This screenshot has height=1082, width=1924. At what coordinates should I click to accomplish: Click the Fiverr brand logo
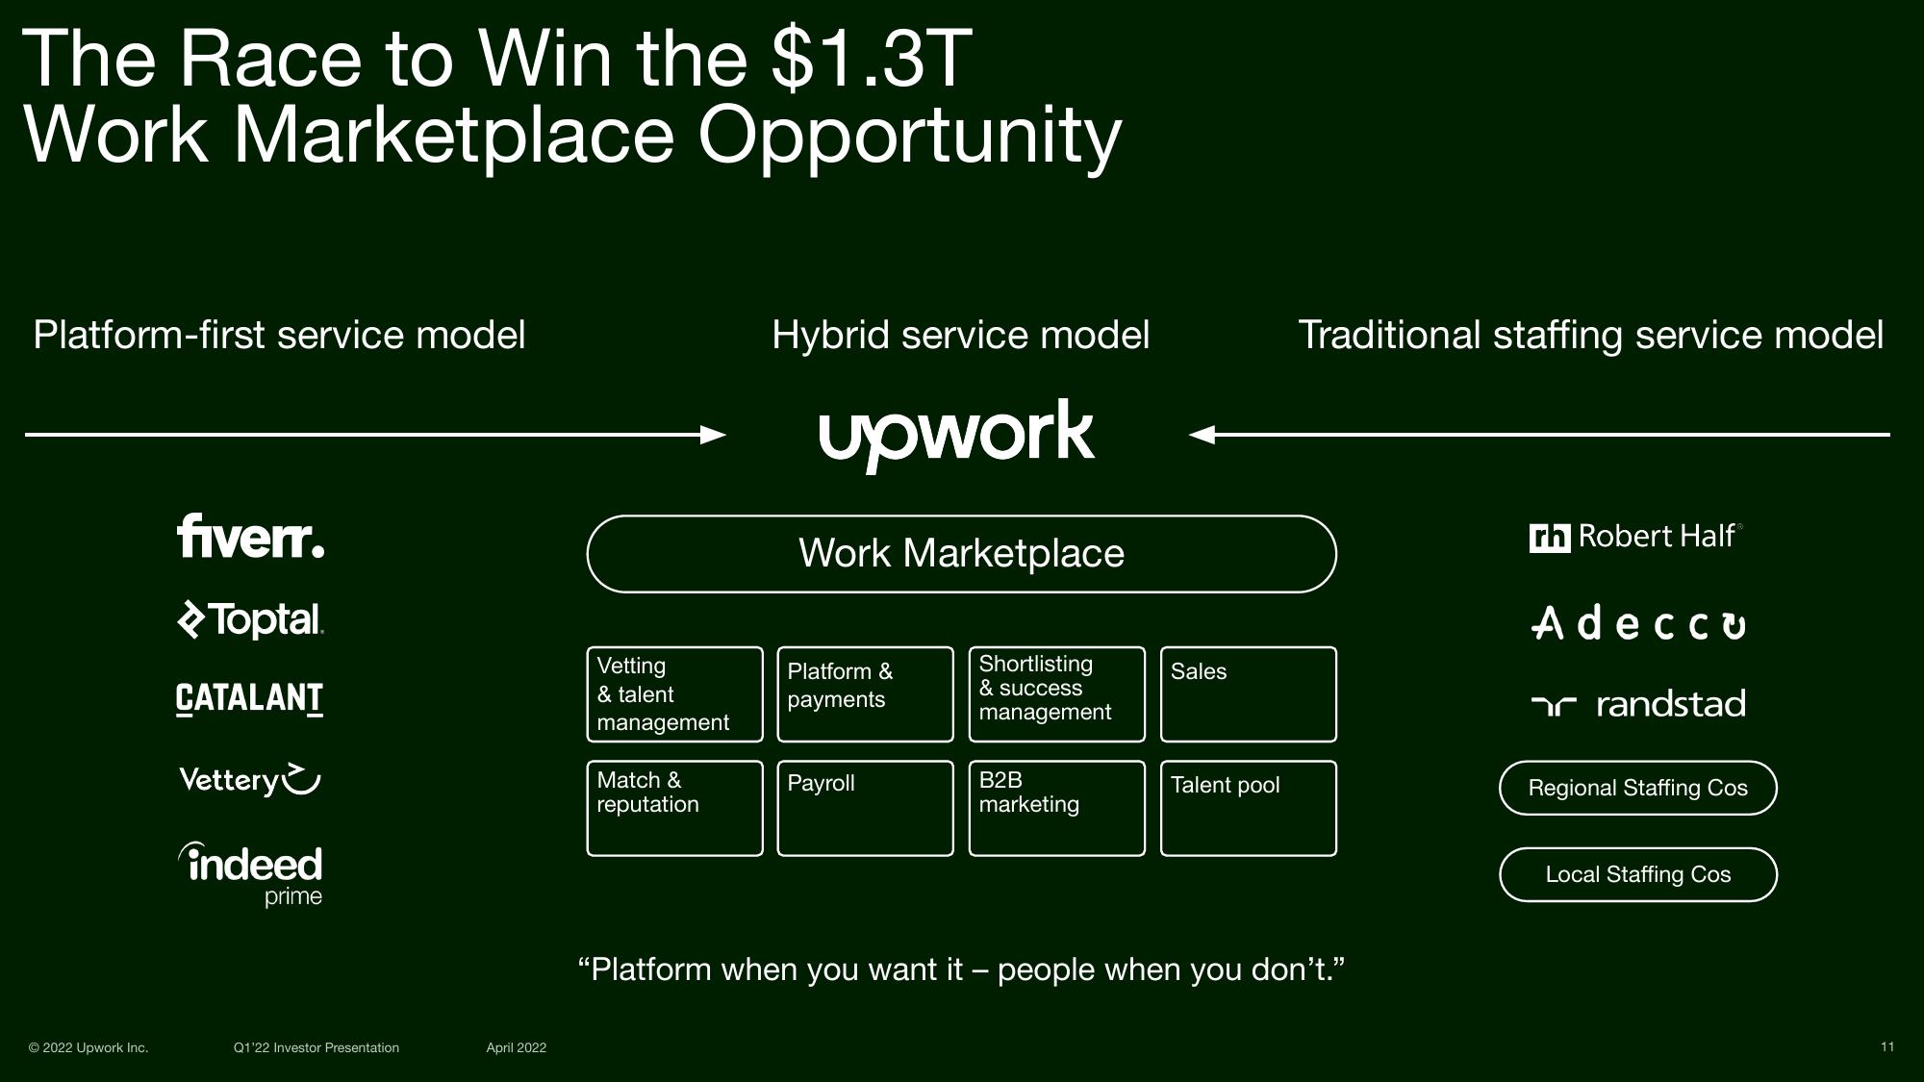click(x=252, y=537)
